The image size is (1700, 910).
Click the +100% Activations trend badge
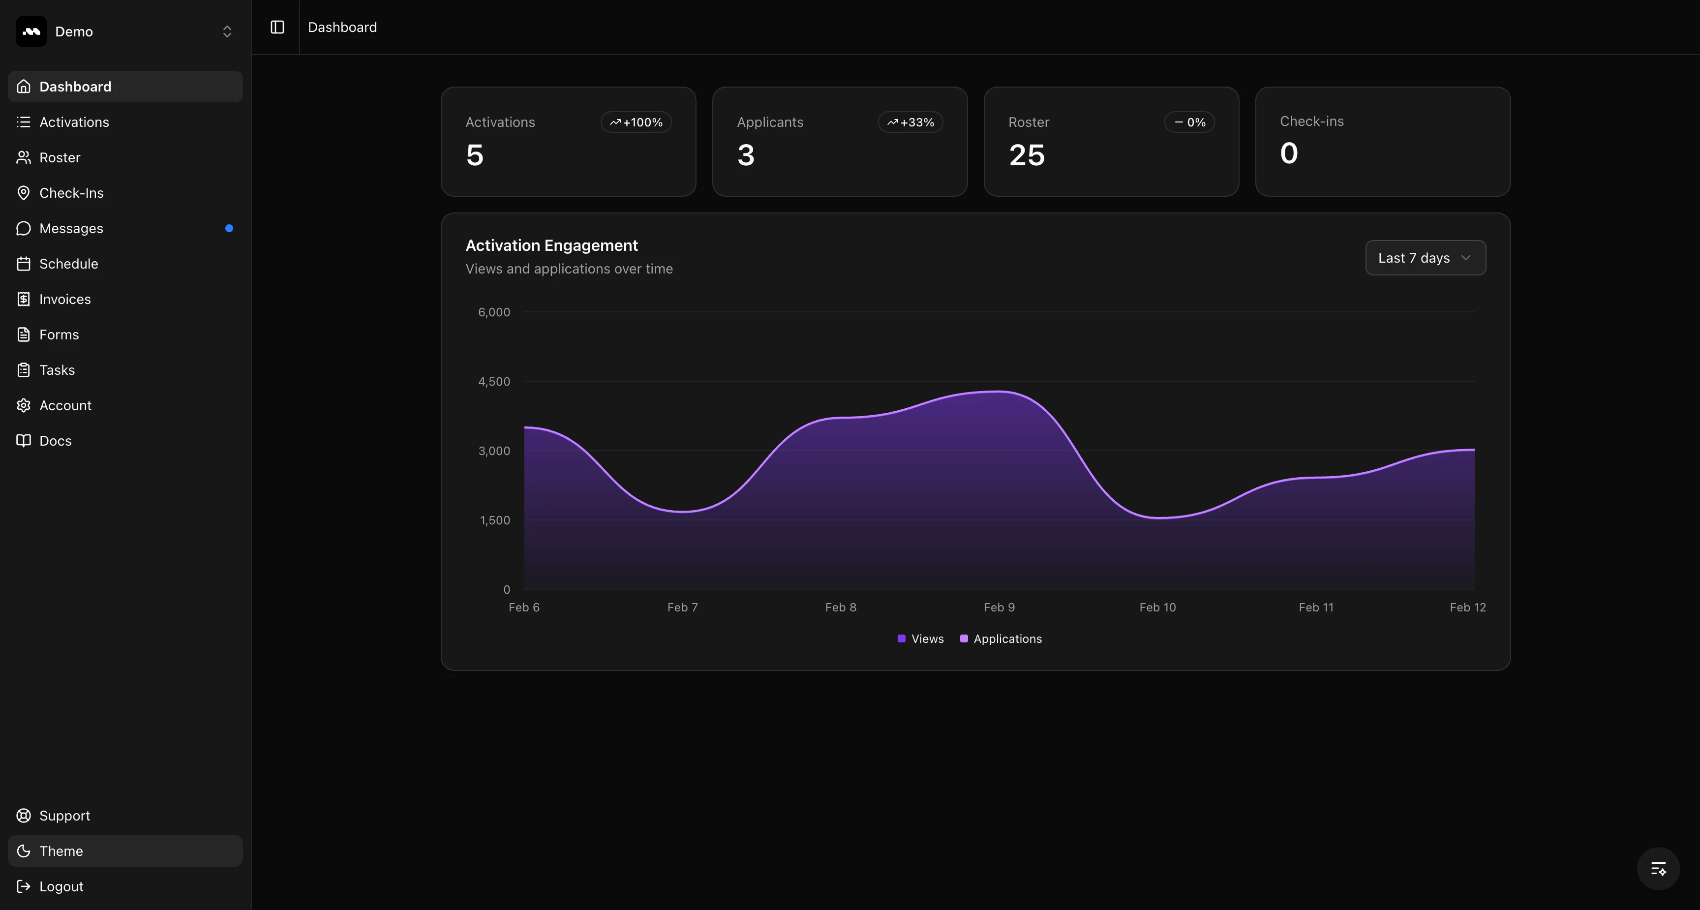tap(636, 122)
